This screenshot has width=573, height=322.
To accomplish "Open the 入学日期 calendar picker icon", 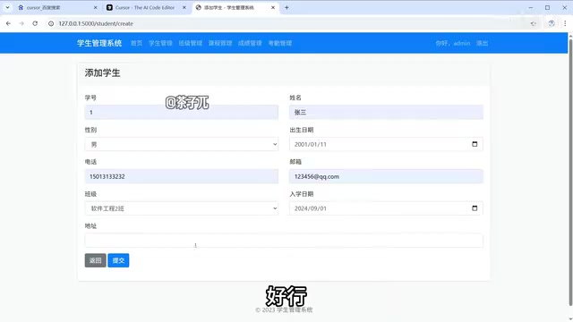I will coord(475,208).
